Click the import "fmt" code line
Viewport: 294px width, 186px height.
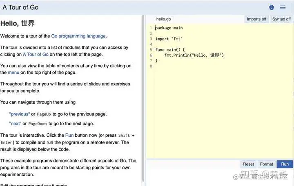[x=169, y=39]
